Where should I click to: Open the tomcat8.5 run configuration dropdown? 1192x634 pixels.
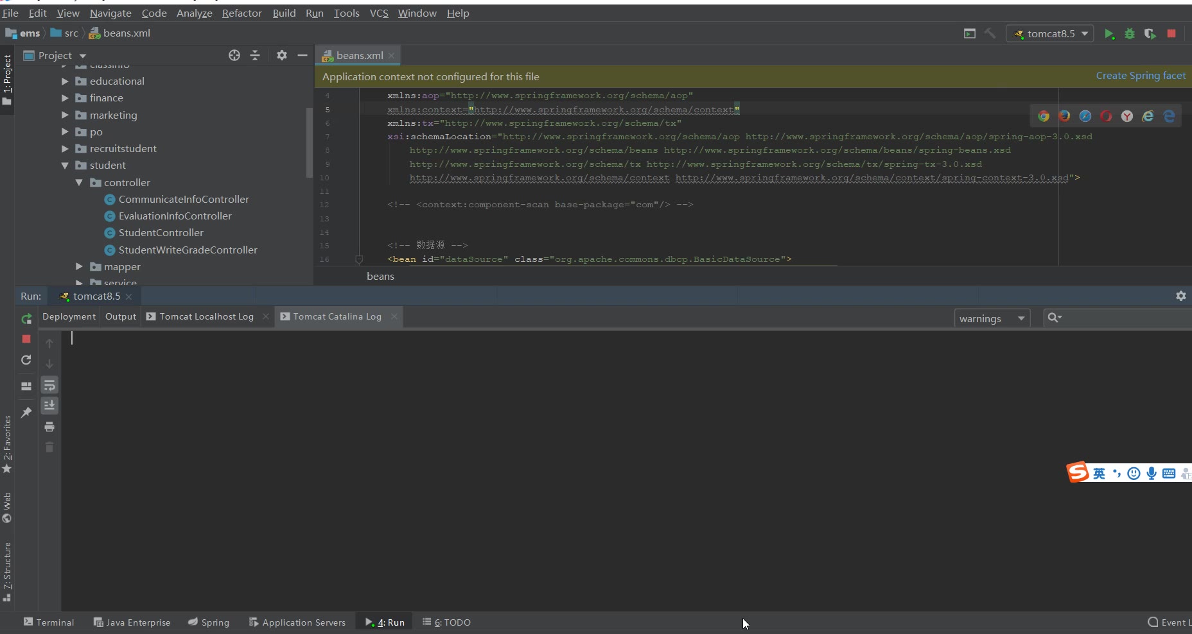click(1051, 34)
